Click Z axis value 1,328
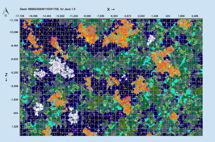Viewport: 215px width, 142px height. (x=15, y=126)
